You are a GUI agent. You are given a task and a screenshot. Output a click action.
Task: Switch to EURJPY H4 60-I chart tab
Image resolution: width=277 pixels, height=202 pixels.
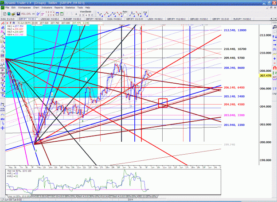pos(242,19)
